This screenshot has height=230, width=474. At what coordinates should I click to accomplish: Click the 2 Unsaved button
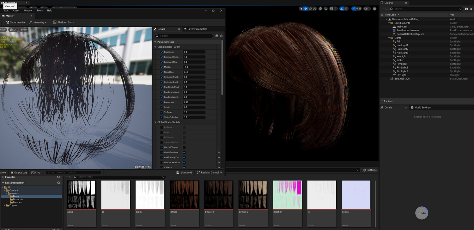184,173
